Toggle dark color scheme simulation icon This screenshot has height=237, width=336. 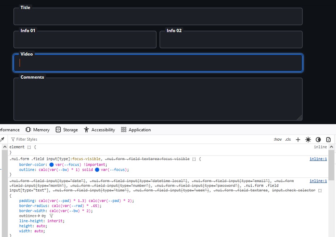318,140
